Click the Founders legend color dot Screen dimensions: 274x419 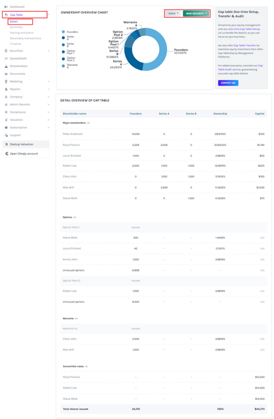click(63, 32)
